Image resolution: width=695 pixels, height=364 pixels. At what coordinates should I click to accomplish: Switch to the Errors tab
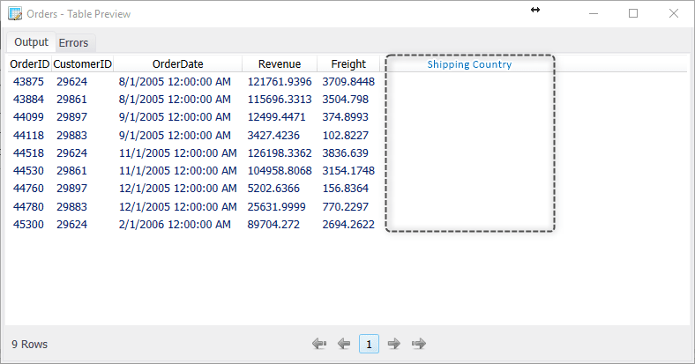pyautogui.click(x=73, y=43)
